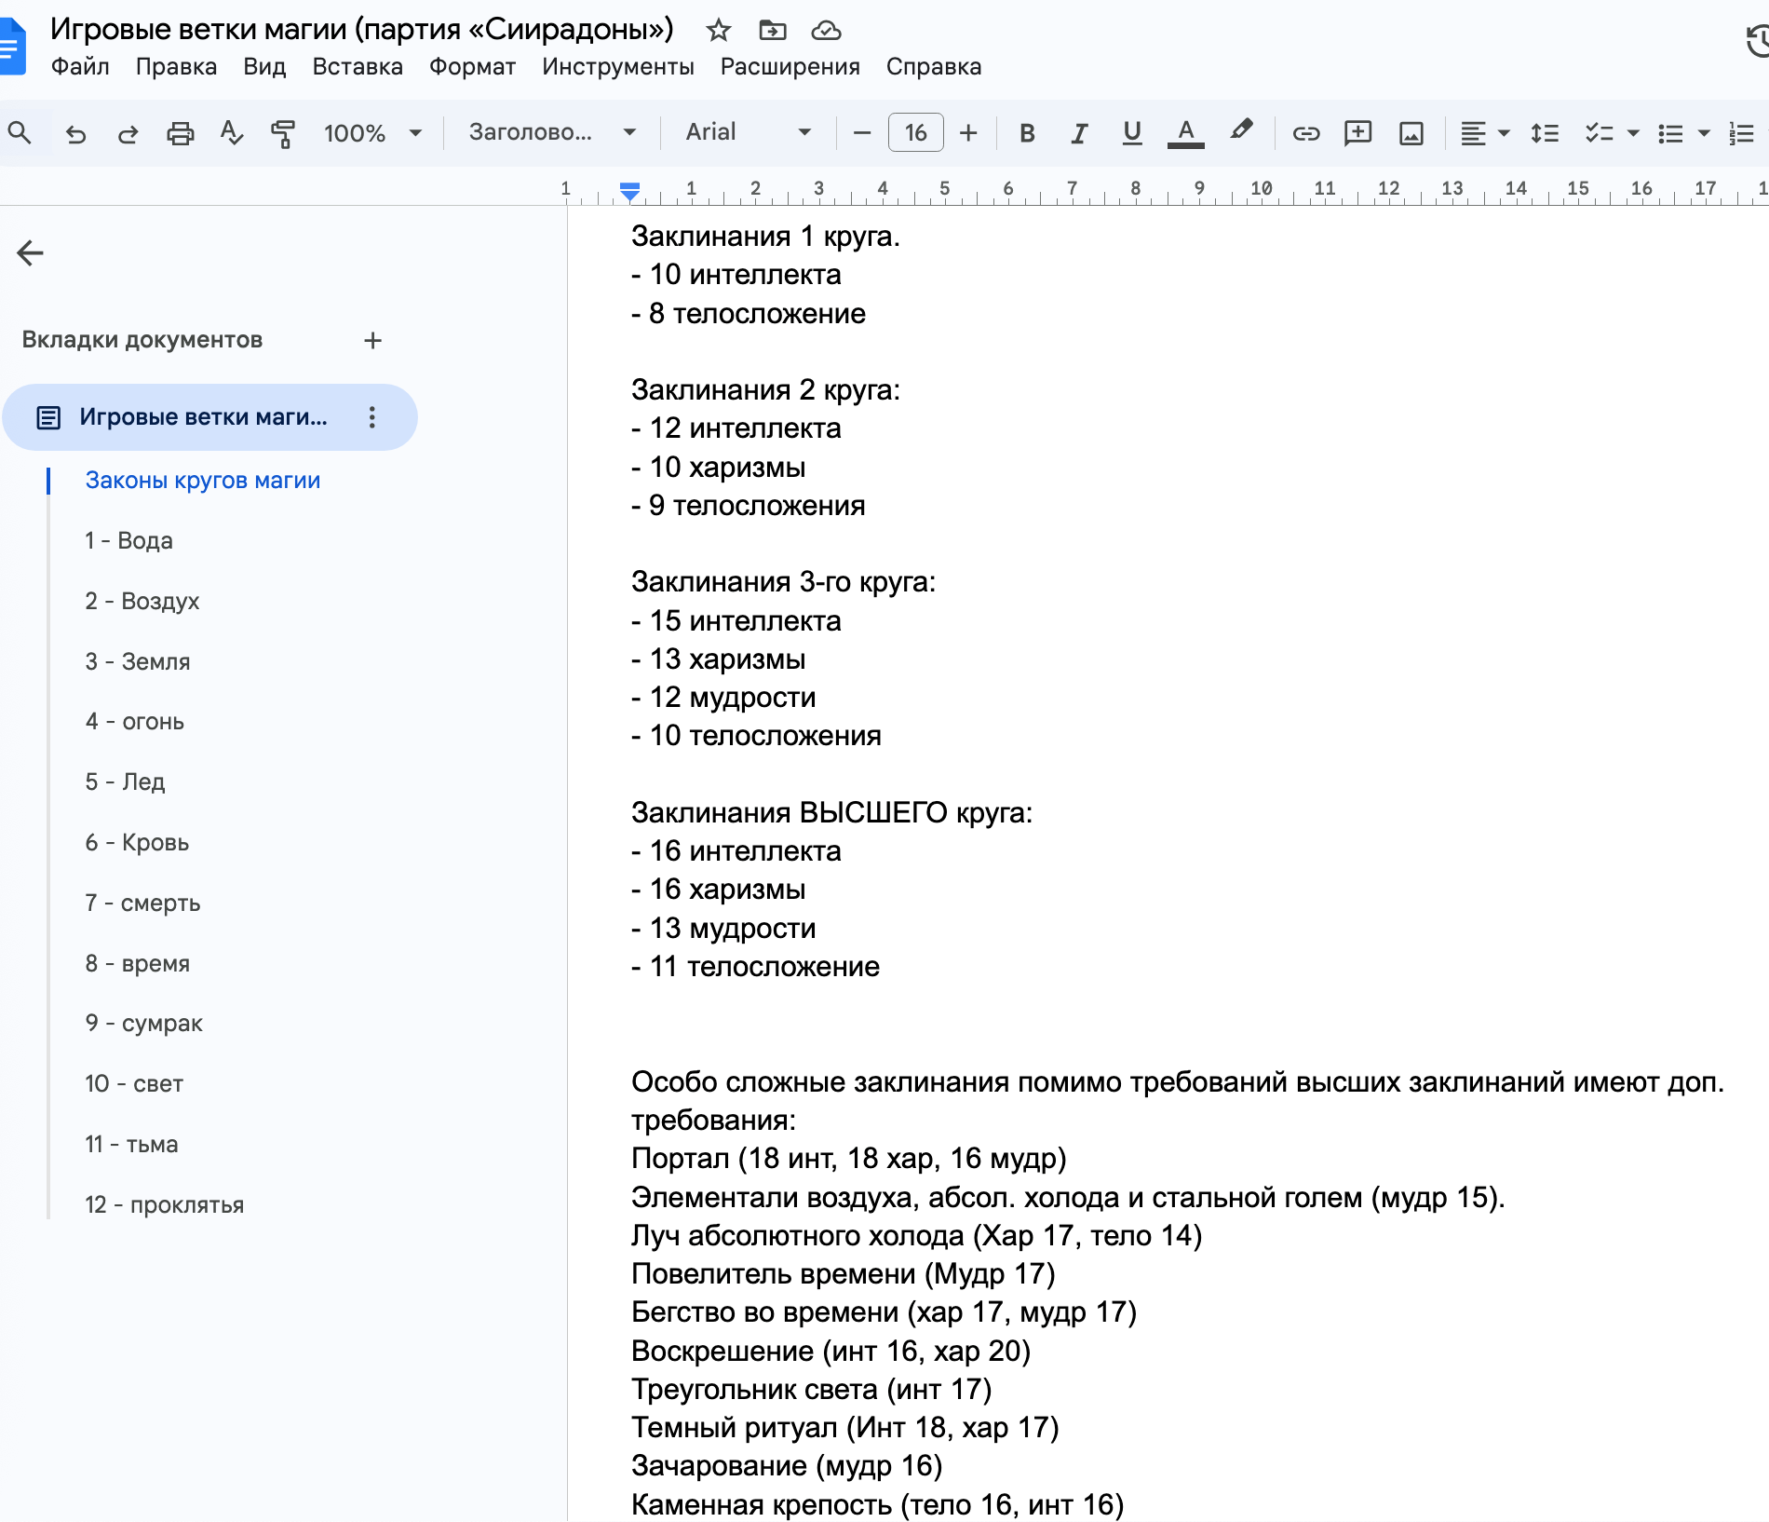Viewport: 1769px width, 1522px height.
Task: Open the 100% zoom dropdown
Action: click(x=372, y=133)
